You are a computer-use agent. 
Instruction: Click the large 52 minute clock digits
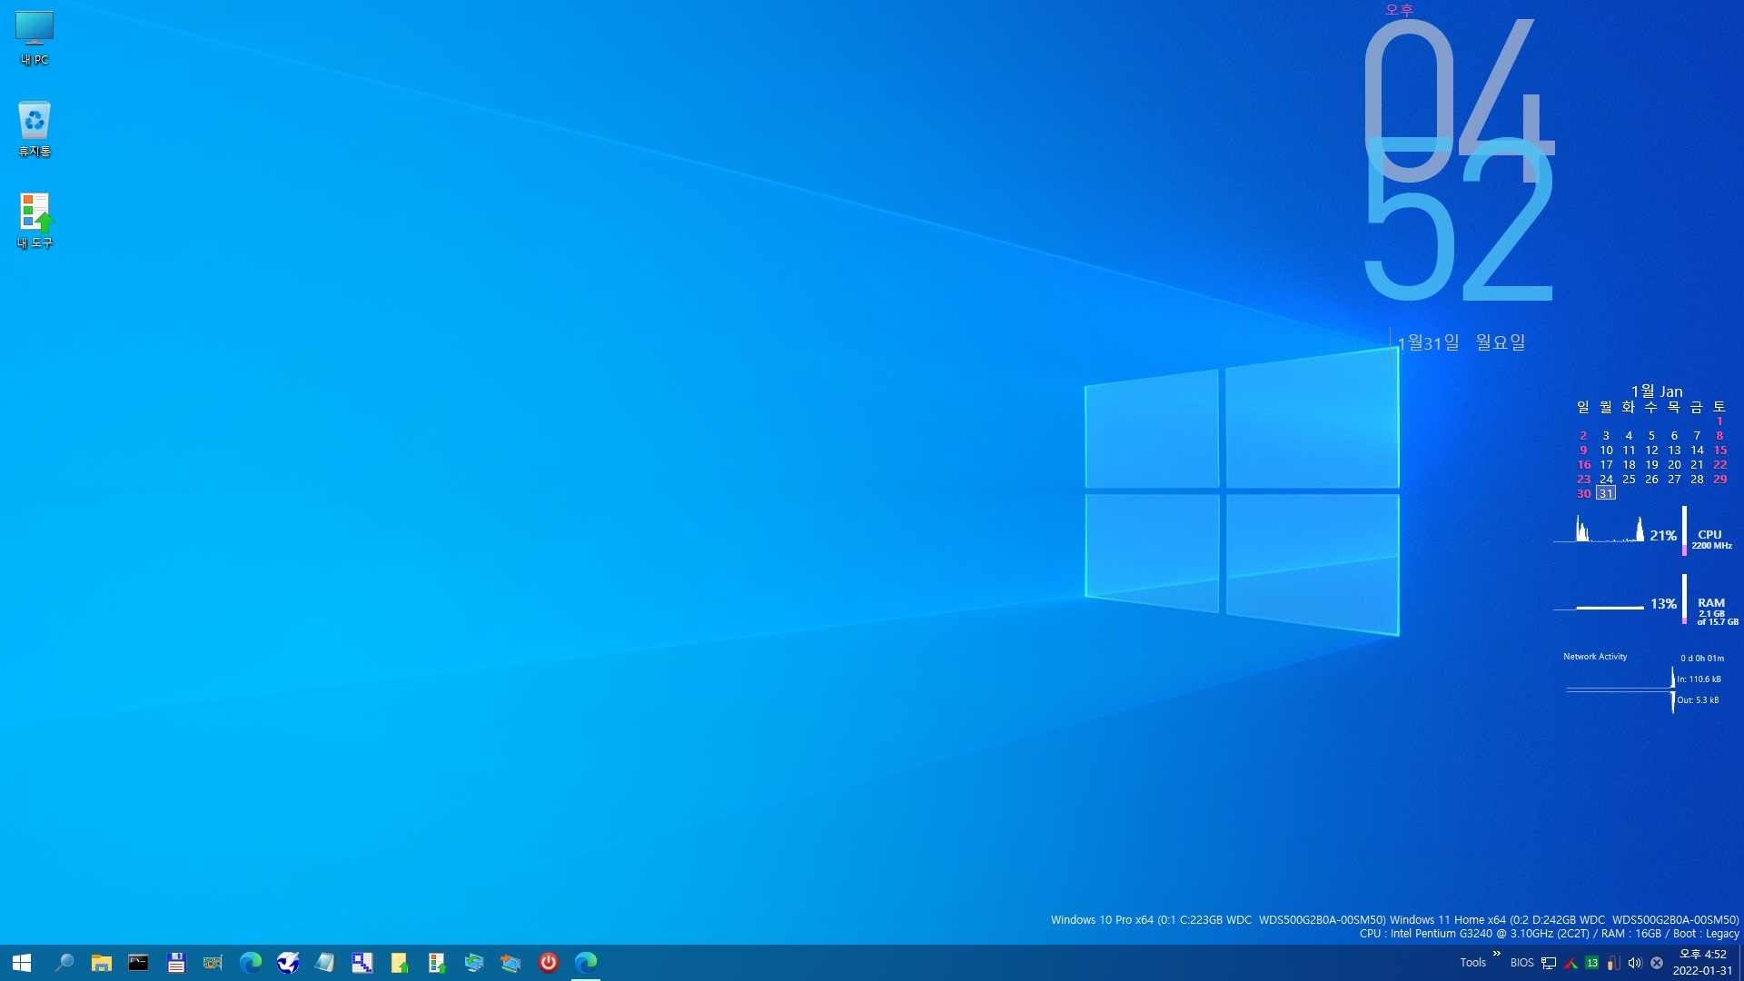1460,220
